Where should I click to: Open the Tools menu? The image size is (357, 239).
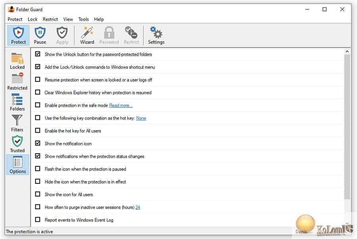pyautogui.click(x=84, y=19)
